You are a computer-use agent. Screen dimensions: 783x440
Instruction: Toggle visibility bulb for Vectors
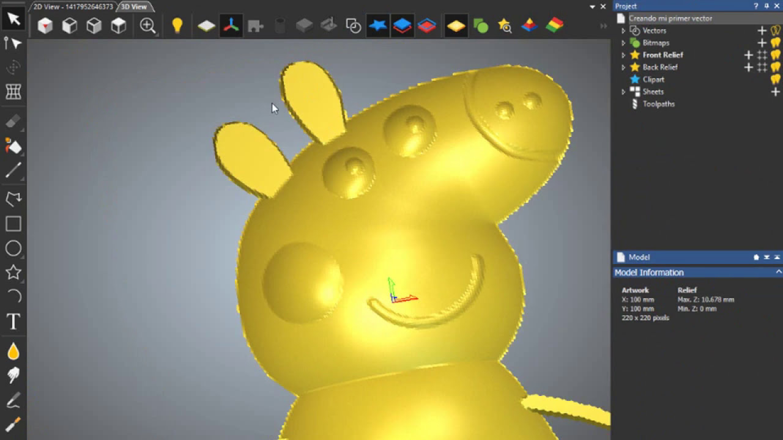[x=776, y=31]
